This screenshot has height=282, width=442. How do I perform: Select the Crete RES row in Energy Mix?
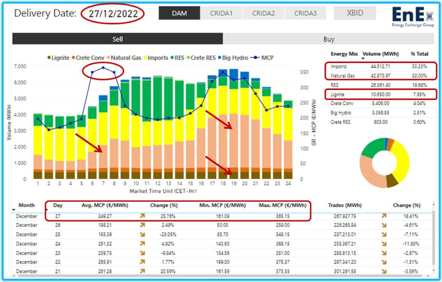point(381,122)
